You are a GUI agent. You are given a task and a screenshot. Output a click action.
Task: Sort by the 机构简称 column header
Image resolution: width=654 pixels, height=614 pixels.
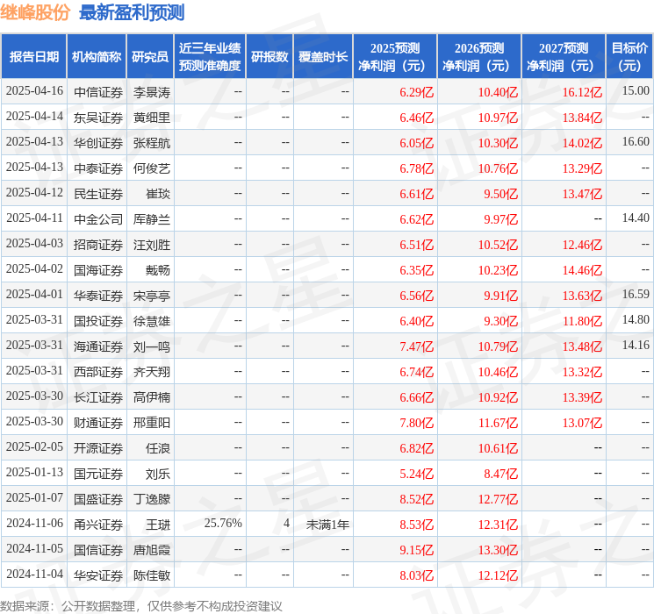coord(97,56)
